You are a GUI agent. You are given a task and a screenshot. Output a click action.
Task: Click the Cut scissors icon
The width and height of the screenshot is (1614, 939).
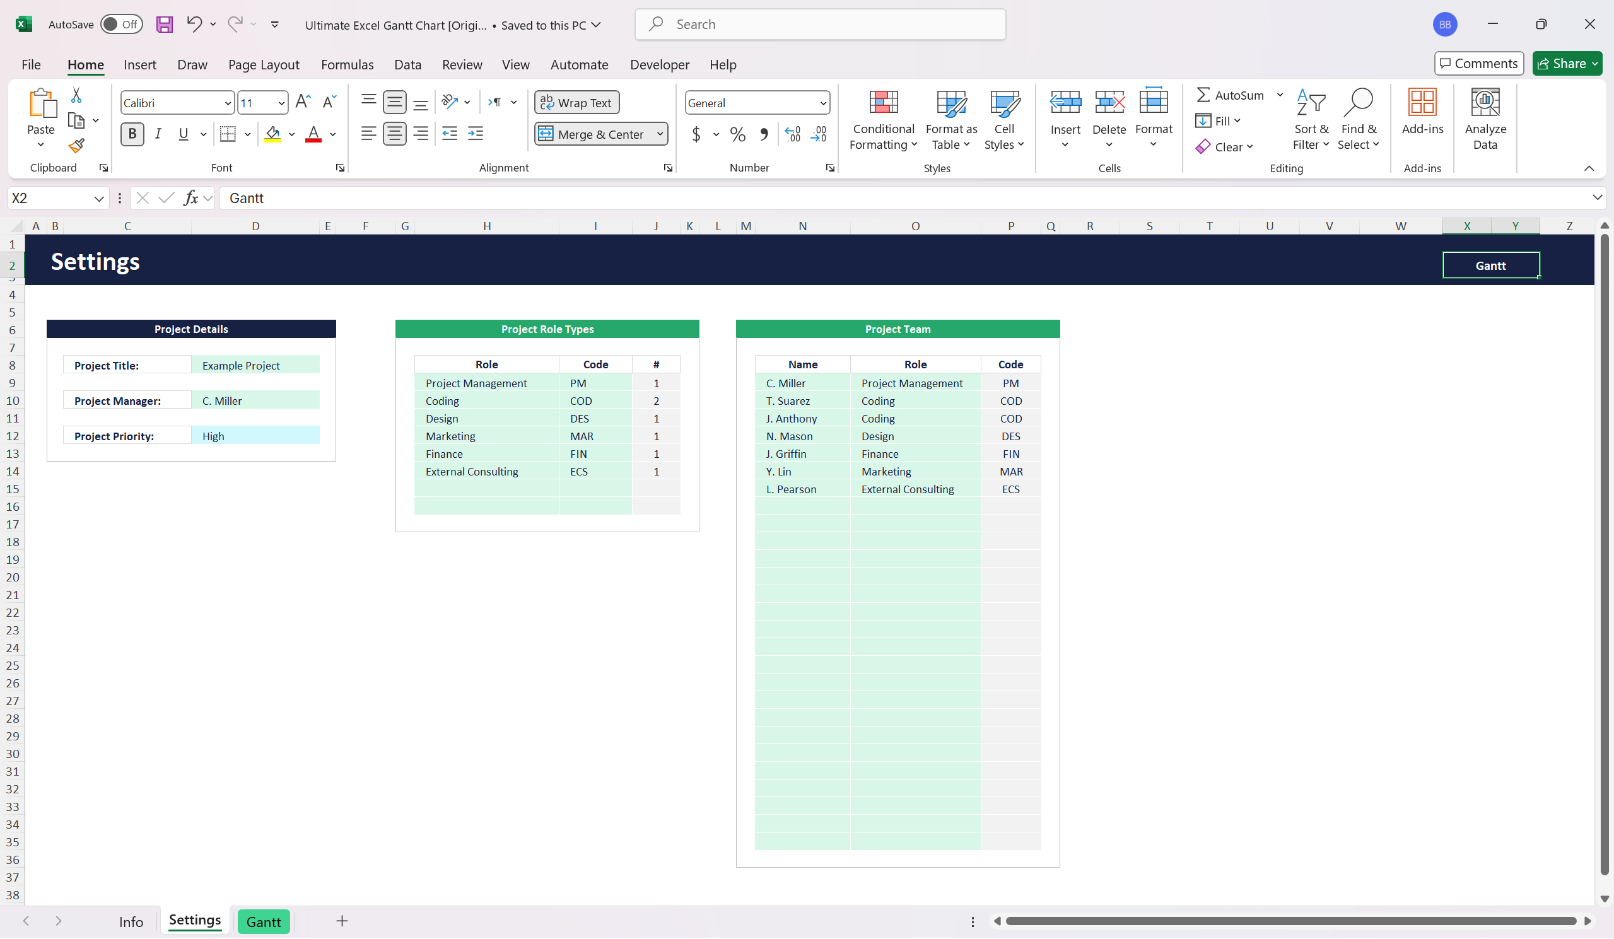point(76,95)
